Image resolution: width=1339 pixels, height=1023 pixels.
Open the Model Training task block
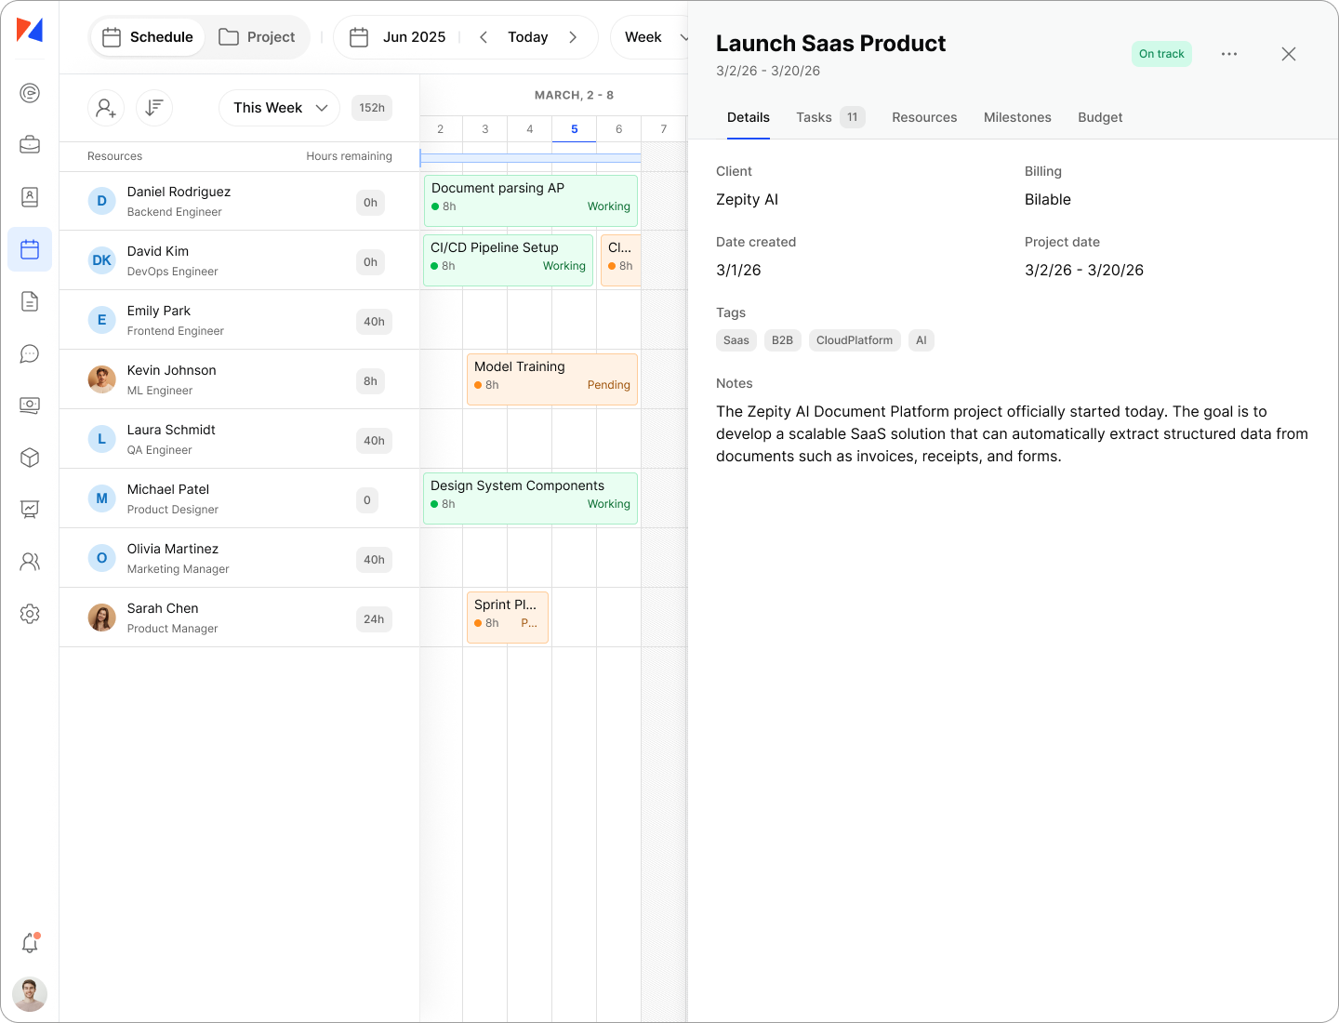pyautogui.click(x=551, y=379)
